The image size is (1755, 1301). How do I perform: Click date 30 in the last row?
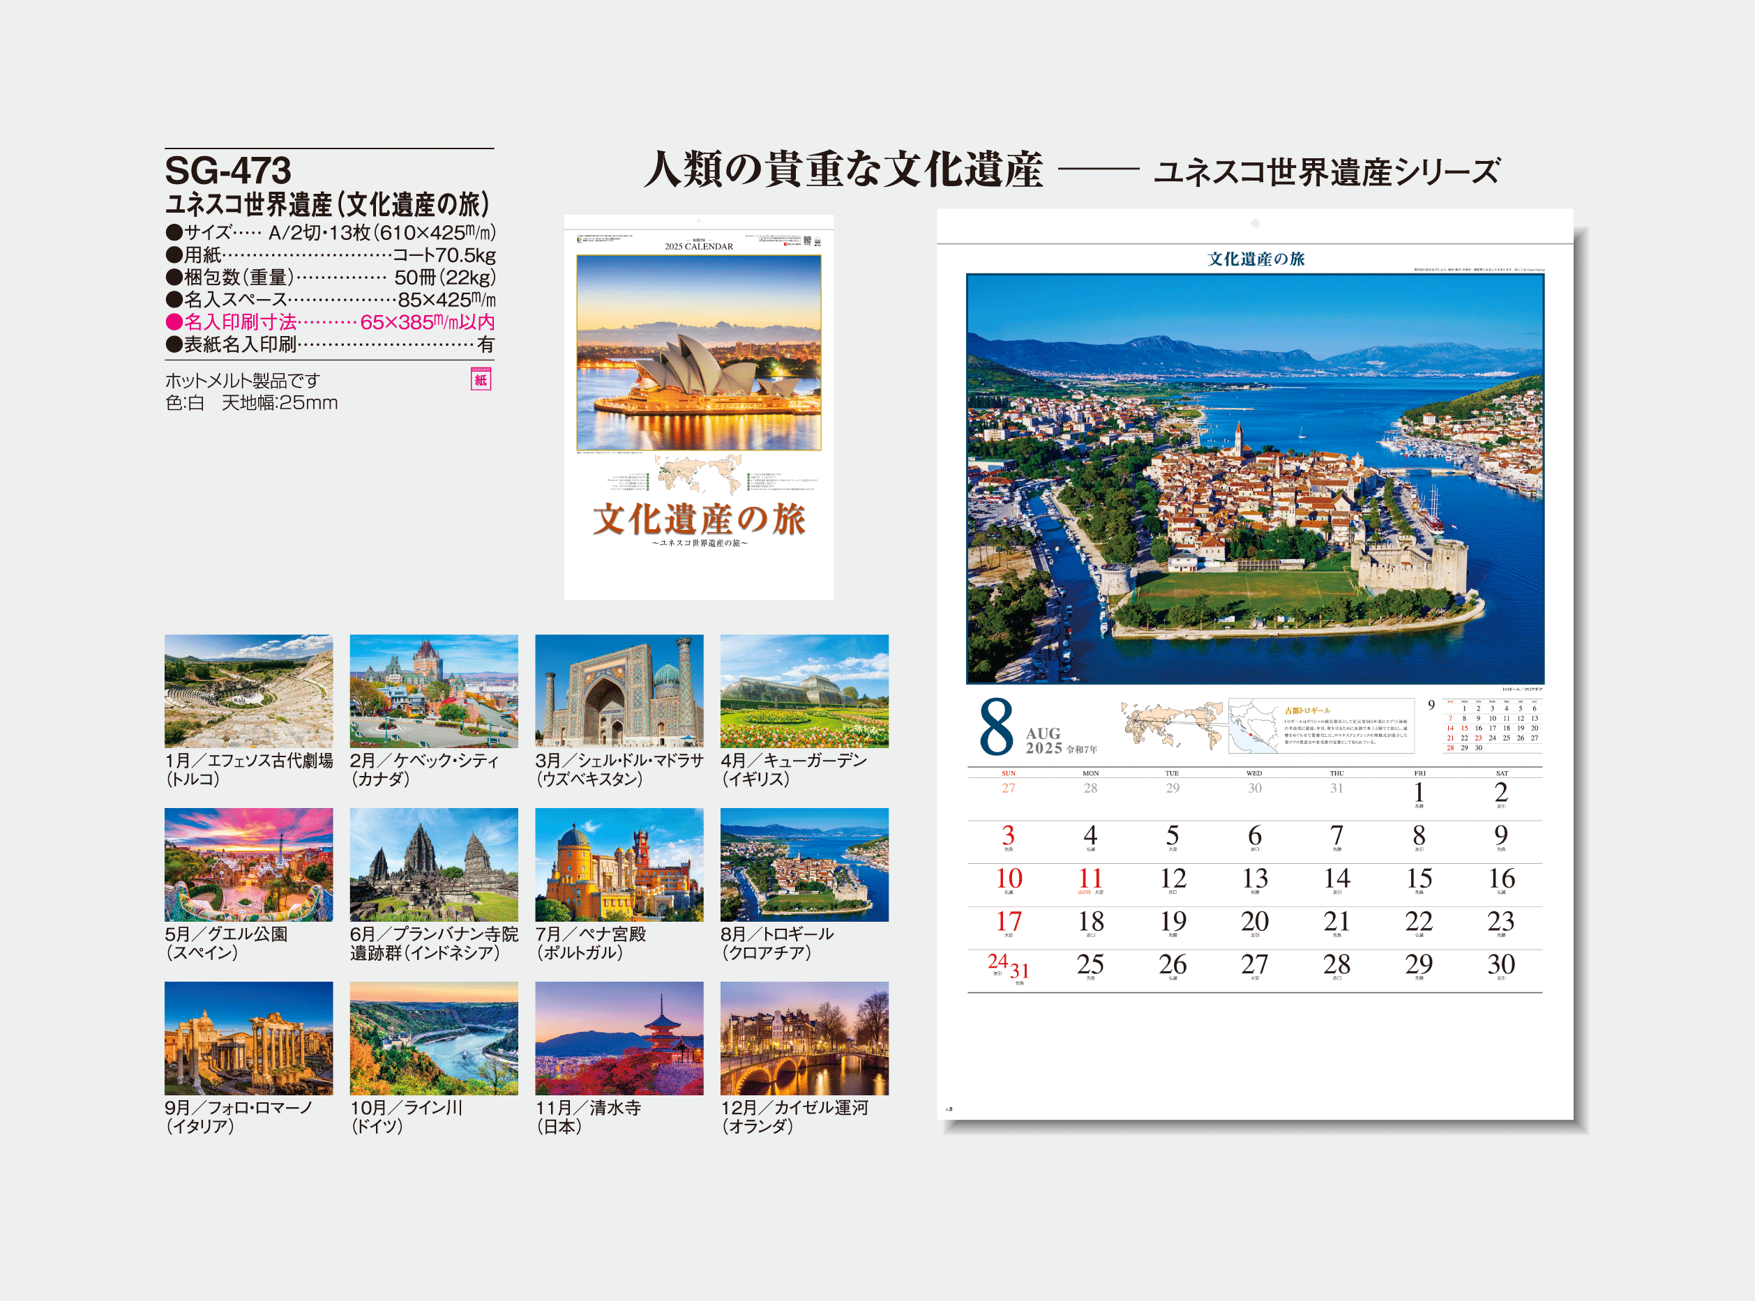[1500, 965]
